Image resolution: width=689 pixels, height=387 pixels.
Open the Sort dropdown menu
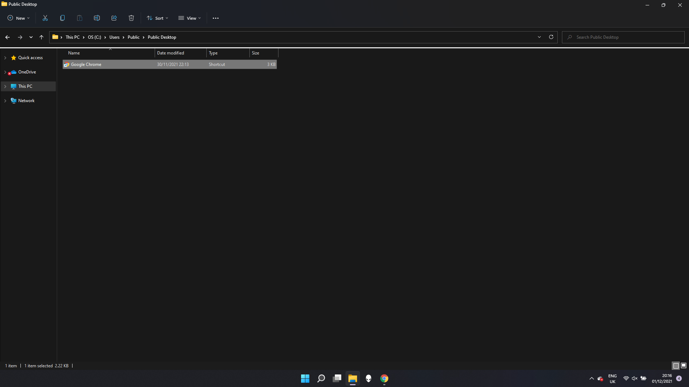coord(158,18)
